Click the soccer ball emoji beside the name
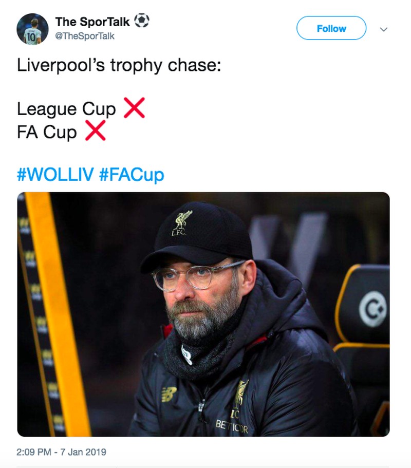 (x=142, y=21)
